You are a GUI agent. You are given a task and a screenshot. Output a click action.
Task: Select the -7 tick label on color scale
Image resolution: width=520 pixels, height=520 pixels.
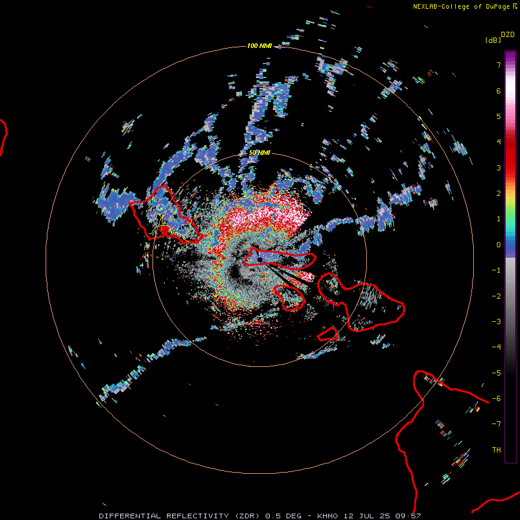(496, 424)
